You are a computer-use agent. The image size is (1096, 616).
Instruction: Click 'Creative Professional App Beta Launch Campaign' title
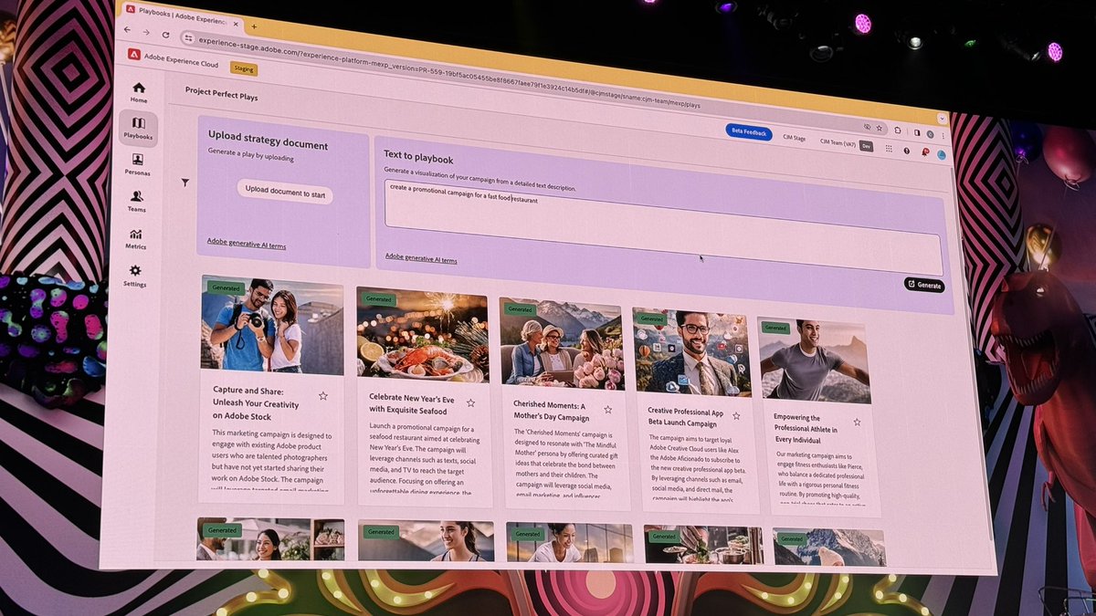pyautogui.click(x=685, y=417)
